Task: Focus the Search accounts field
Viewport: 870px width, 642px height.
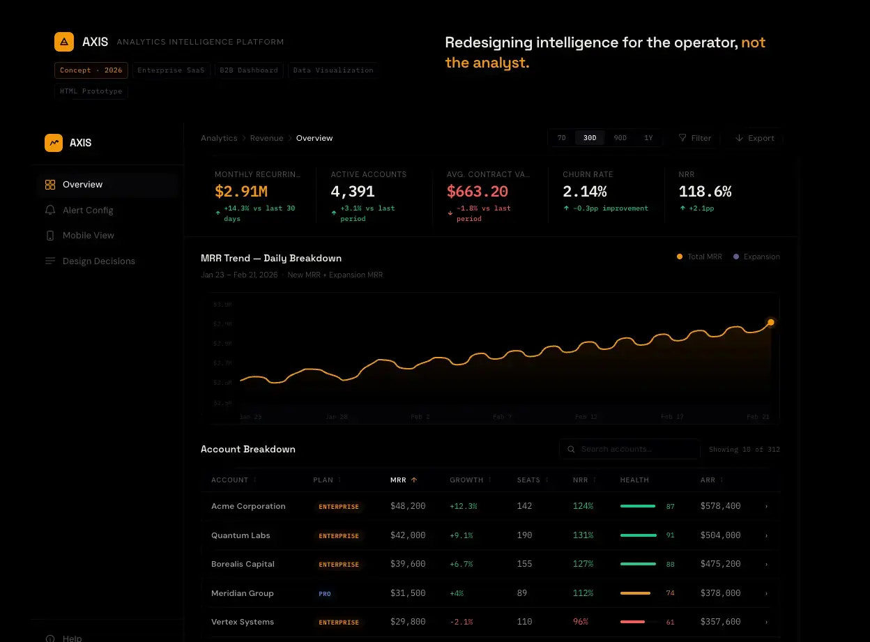Action: point(629,450)
